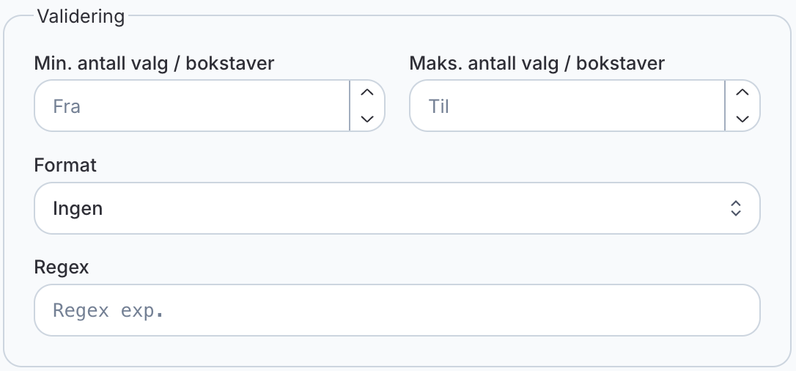The height and width of the screenshot is (371, 796).
Task: Select the 'Ingen' value text in Format
Action: [78, 208]
